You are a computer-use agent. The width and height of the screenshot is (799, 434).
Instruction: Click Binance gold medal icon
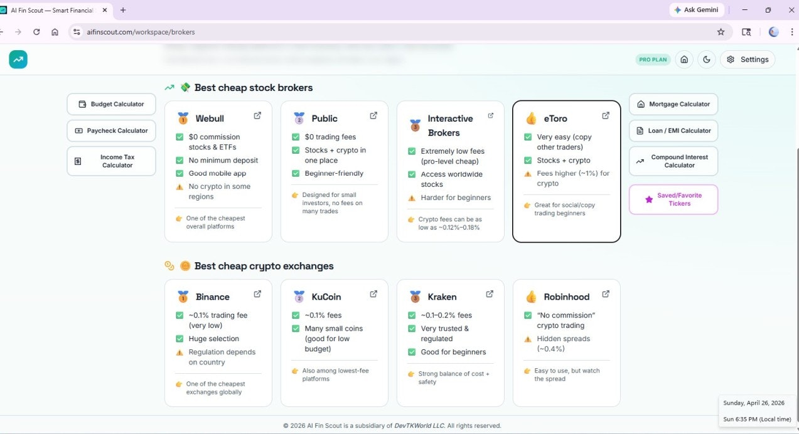[x=183, y=297]
